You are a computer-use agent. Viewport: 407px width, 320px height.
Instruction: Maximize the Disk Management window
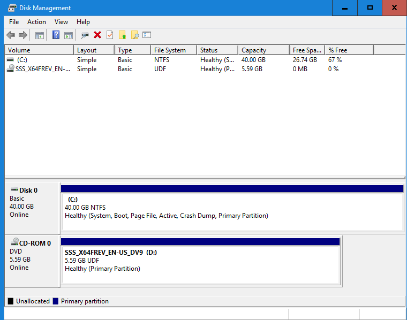370,8
